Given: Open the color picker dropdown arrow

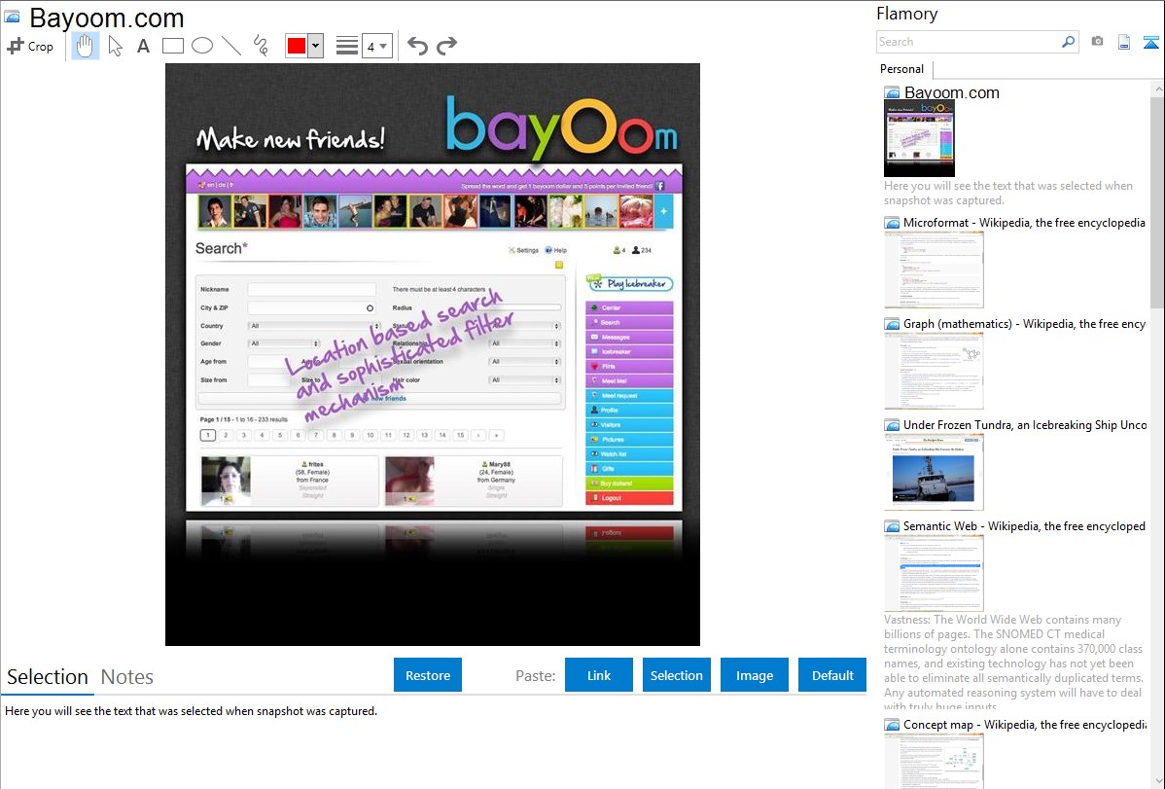Looking at the screenshot, I should coord(315,46).
